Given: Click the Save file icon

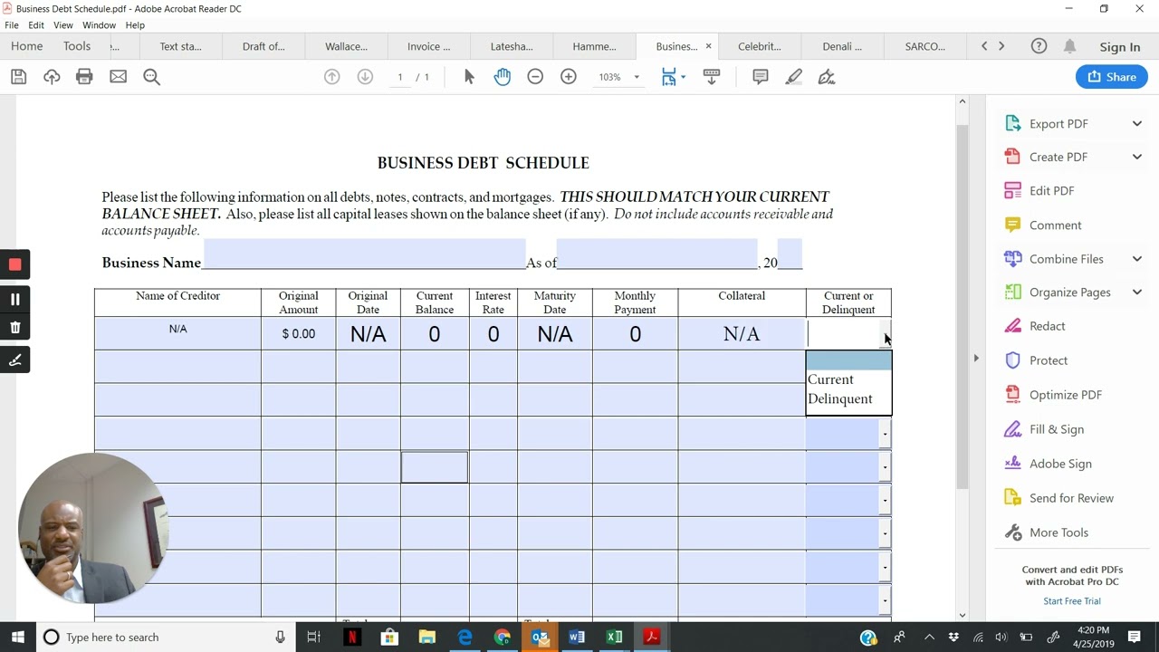Looking at the screenshot, I should coord(18,77).
